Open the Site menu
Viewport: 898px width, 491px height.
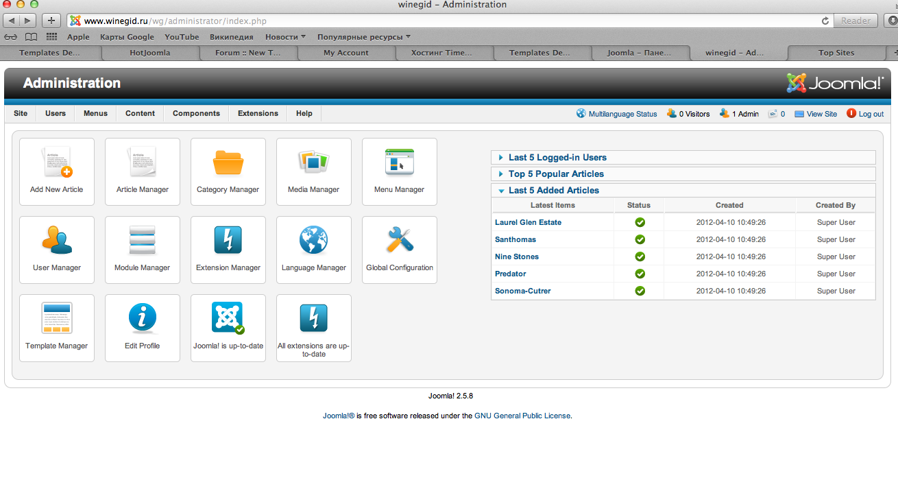click(x=21, y=113)
